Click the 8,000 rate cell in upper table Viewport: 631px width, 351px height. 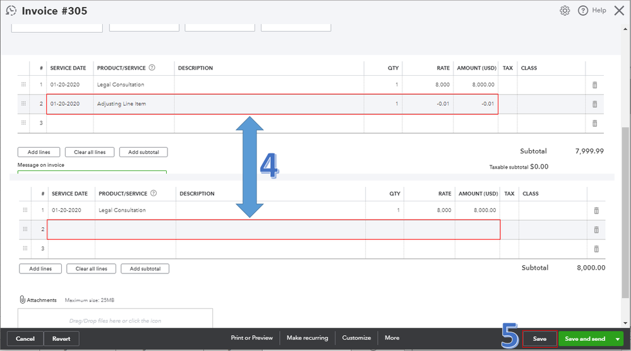tap(428, 85)
